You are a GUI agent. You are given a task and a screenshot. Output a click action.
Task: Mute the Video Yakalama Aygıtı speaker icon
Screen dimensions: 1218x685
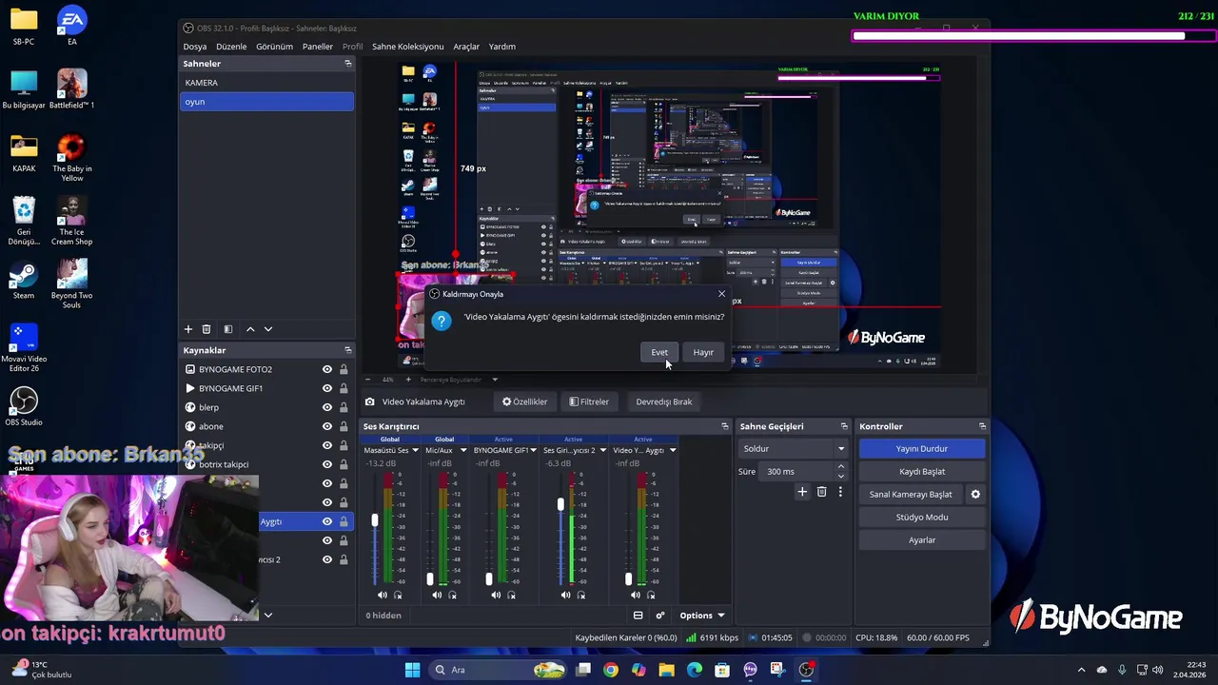pyautogui.click(x=635, y=596)
